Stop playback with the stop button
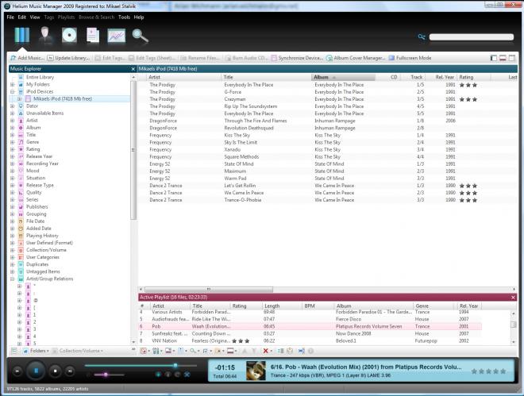This screenshot has height=396, width=524. pos(55,371)
